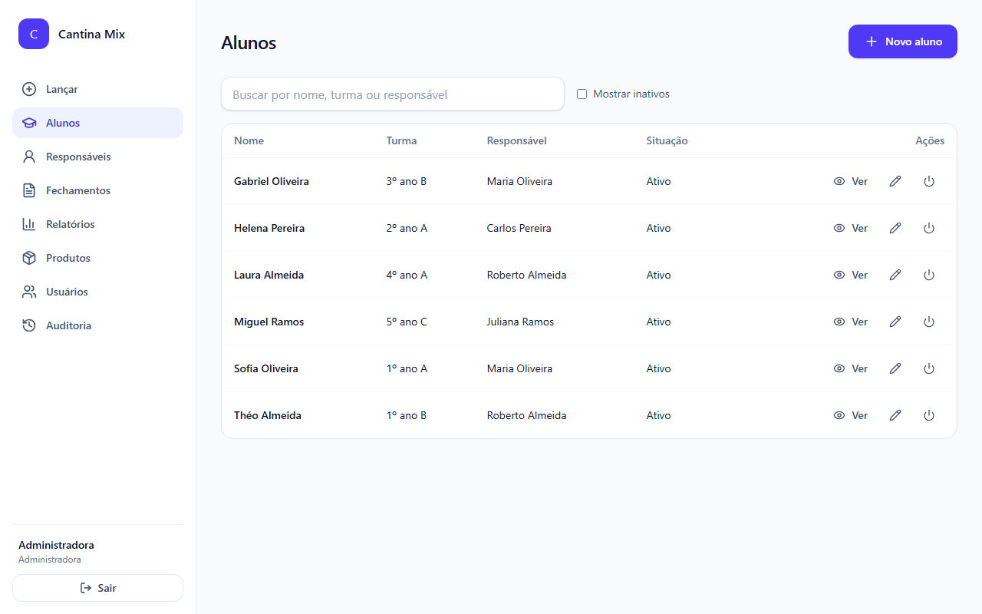Go to the Responsáveis section

(97, 157)
